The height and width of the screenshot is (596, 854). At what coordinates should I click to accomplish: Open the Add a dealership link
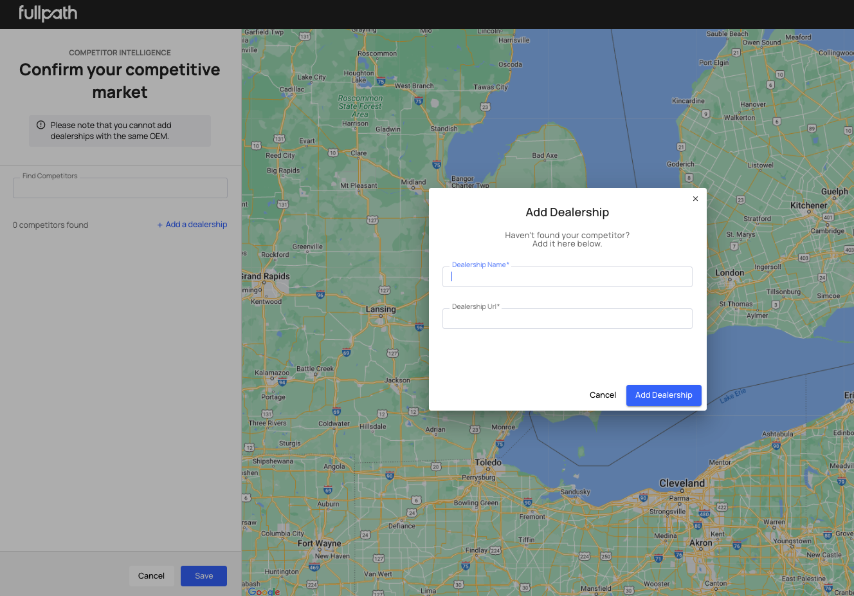[196, 225]
